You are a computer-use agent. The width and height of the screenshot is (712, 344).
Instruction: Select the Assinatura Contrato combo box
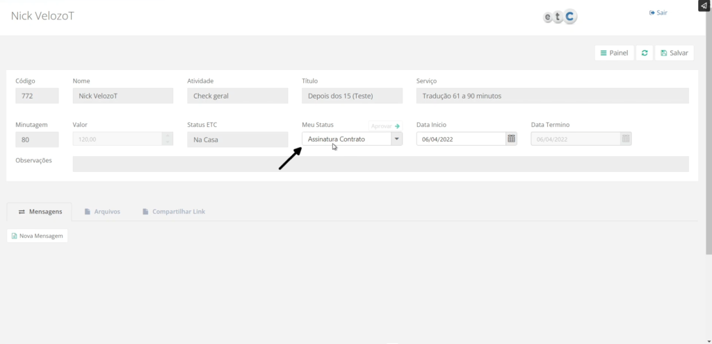pyautogui.click(x=346, y=139)
